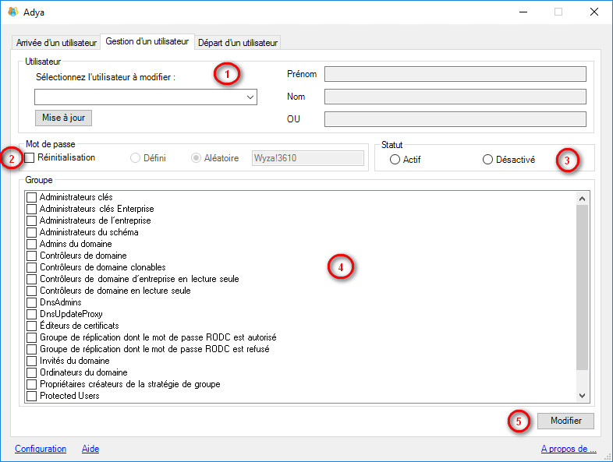Image resolution: width=613 pixels, height=462 pixels.
Task: Toggle Administrateurs clés Enterprise checkbox
Action: 32,209
